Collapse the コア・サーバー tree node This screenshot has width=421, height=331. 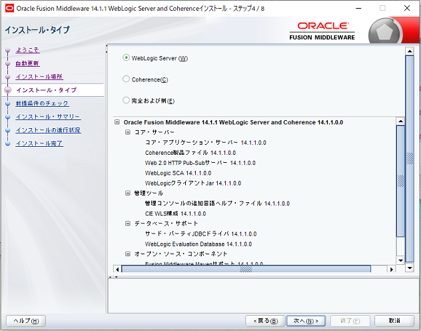tap(128, 132)
